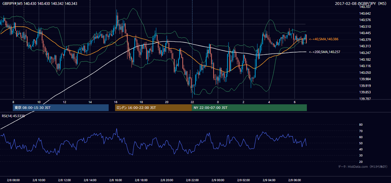Click the 140.510 price axis label
Viewport: 391px width, 183px height.
click(x=365, y=27)
